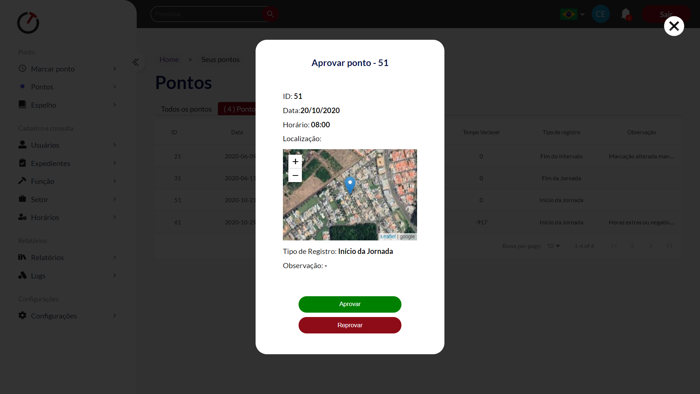Viewport: 700px width, 394px height.
Task: Zoom in on the location map
Action: click(x=295, y=161)
